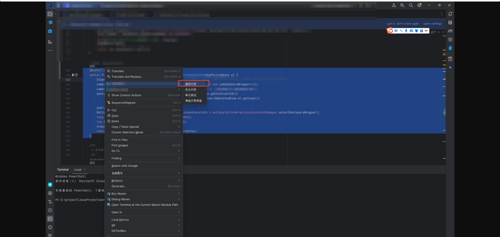Enable Column Selection Mode
Screen dimensions: 500x237
(127, 132)
